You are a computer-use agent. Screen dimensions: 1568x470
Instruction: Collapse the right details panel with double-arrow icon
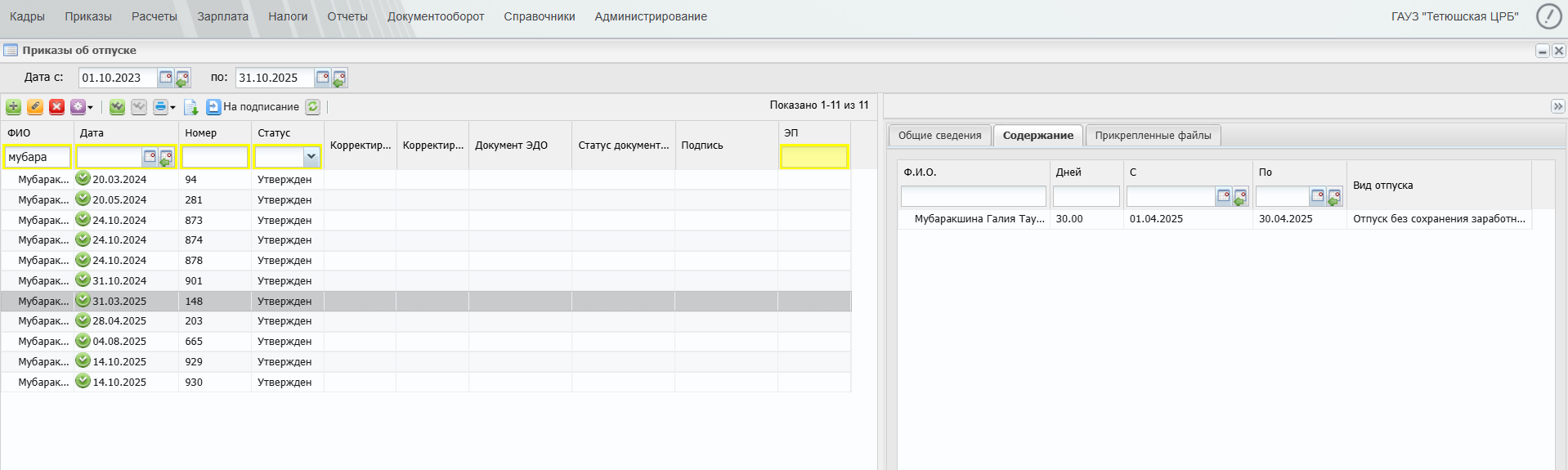coord(1558,106)
